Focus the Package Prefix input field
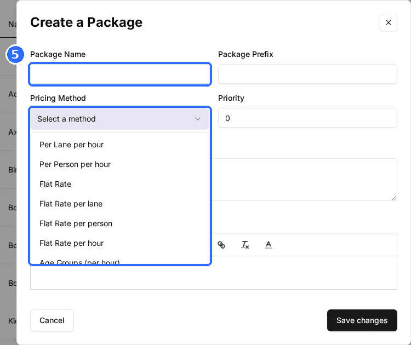 (x=307, y=74)
